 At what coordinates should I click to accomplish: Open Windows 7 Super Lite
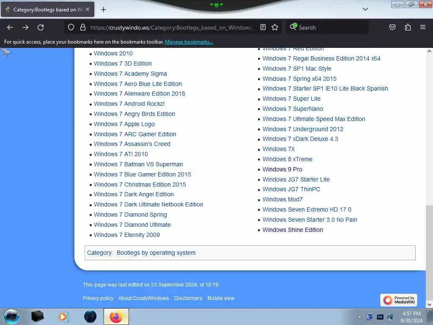coord(292,99)
